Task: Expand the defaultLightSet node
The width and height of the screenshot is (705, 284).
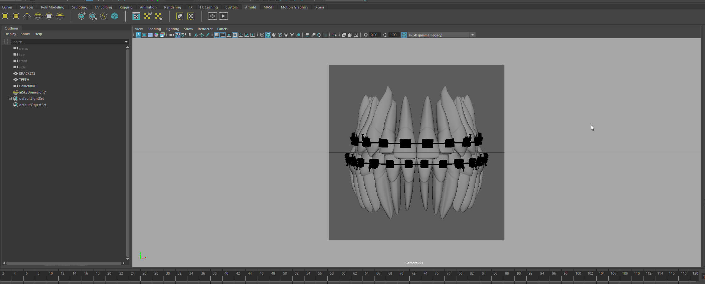Action: [x=10, y=99]
